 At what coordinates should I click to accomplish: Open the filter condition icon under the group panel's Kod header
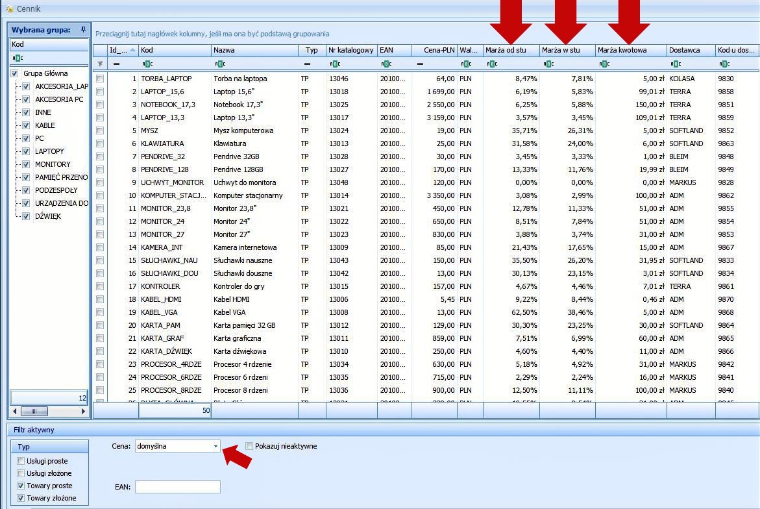coord(18,58)
